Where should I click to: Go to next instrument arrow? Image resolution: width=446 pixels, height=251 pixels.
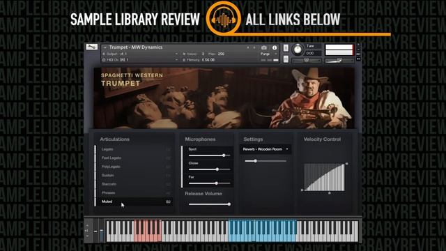[x=254, y=48]
